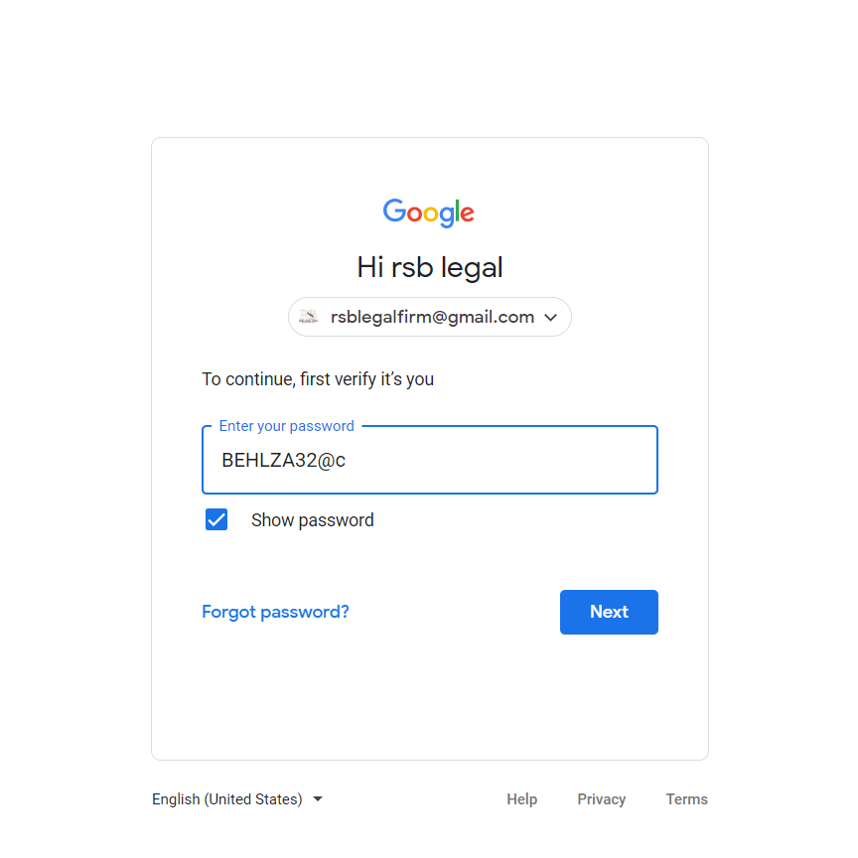The height and width of the screenshot is (858, 858).
Task: Click the blue capital G of the logo
Action: coord(395,211)
